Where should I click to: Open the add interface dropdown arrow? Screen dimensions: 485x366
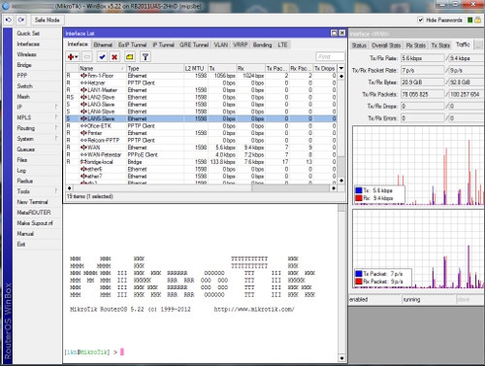(x=77, y=57)
